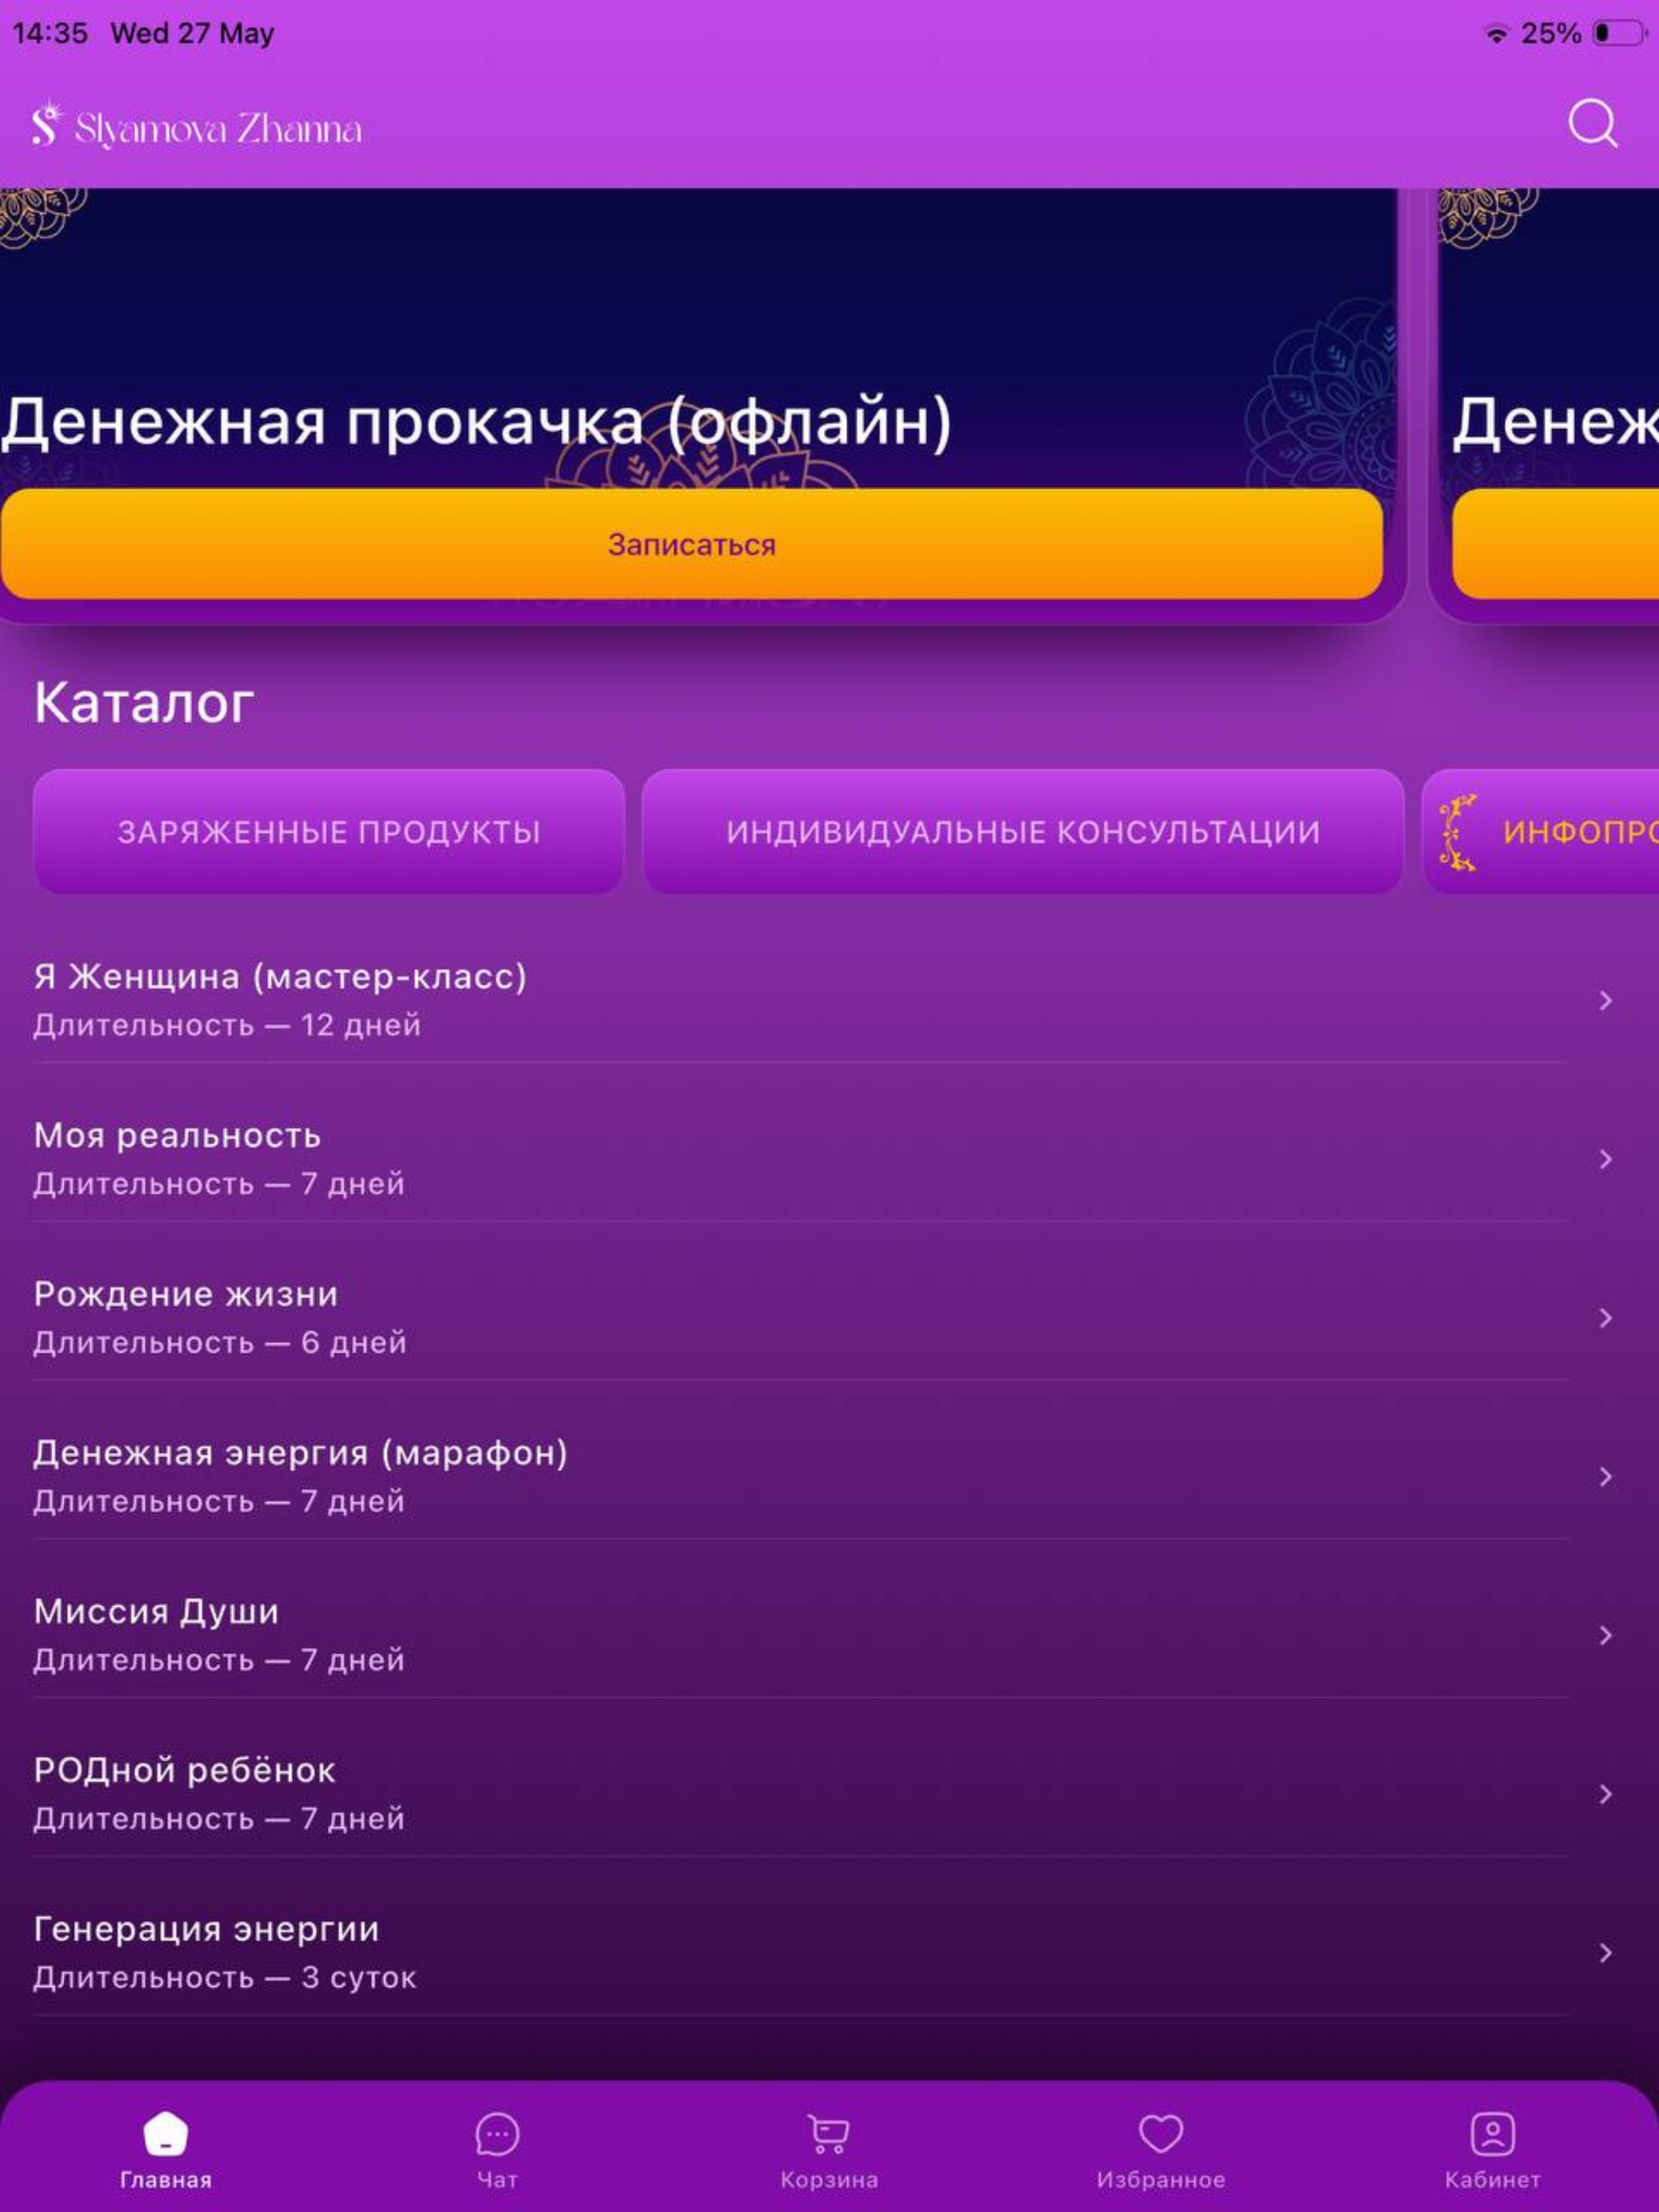Tap the Корзина tab label
Screen dimensions: 1659x2212
click(x=829, y=2180)
